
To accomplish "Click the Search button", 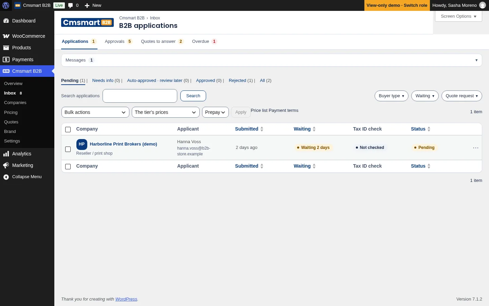I will (x=193, y=96).
